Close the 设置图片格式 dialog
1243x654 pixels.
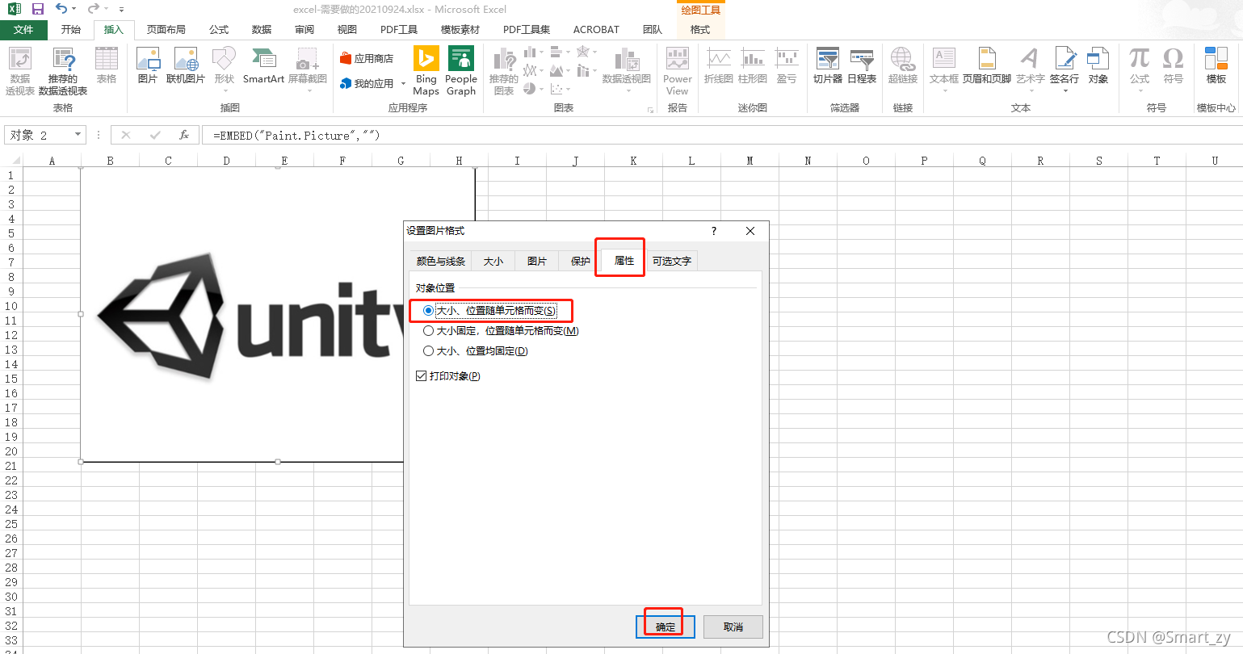point(750,231)
